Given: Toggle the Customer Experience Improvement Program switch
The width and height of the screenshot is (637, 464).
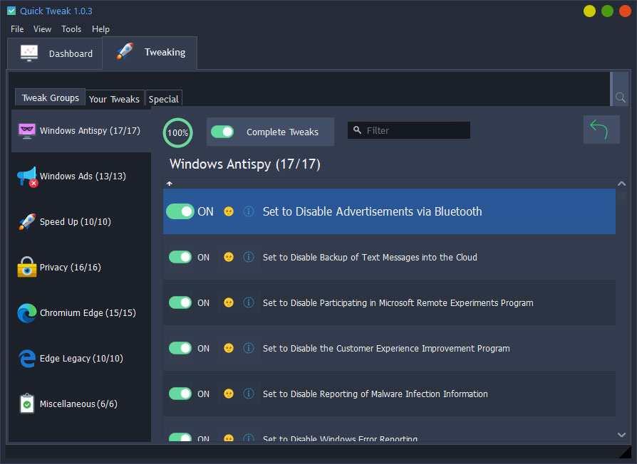Looking at the screenshot, I should [x=180, y=348].
